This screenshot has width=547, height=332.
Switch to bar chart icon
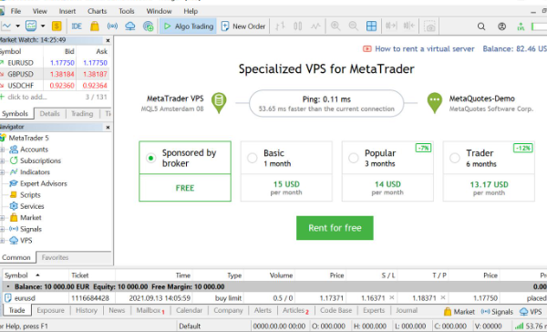click(280, 26)
